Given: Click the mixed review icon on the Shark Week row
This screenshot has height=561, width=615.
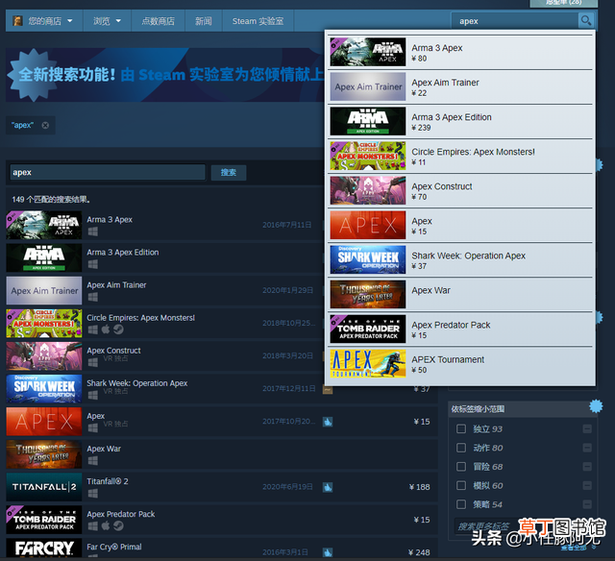Looking at the screenshot, I should coord(328,389).
